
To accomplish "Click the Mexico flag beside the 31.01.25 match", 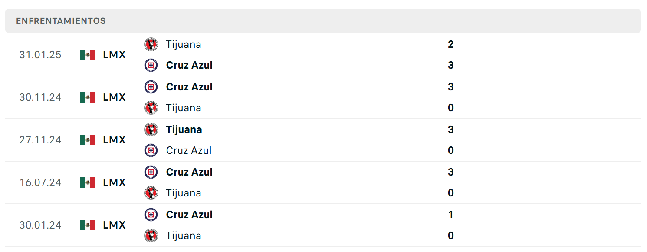I will click(88, 55).
